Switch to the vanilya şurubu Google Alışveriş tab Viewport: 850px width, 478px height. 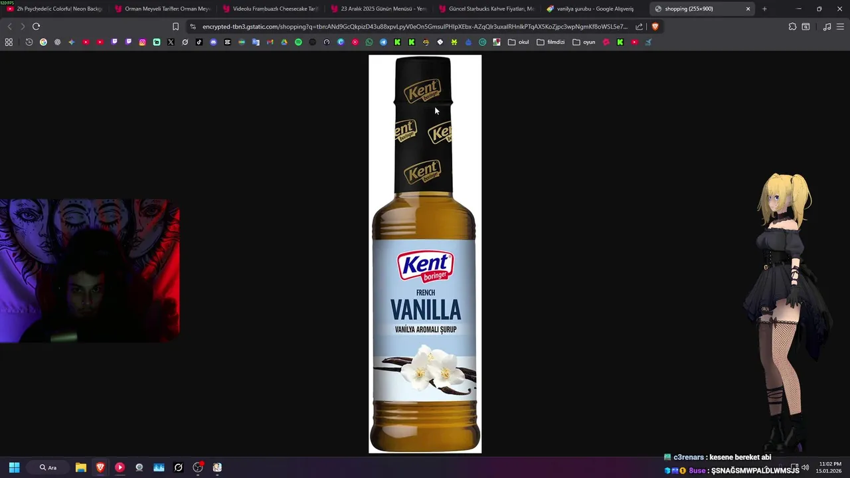595,9
